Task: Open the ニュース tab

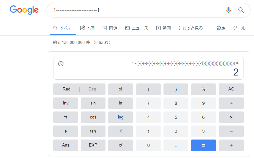Action: click(137, 28)
